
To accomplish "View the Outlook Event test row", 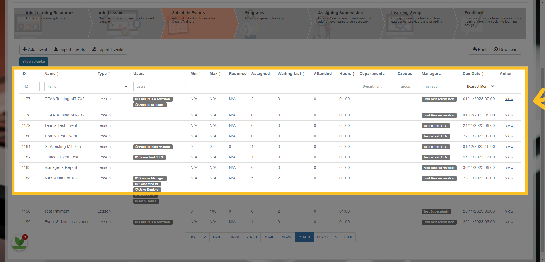I will tap(509, 157).
